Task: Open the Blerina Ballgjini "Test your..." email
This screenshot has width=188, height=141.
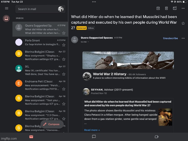Action: click(x=40, y=100)
